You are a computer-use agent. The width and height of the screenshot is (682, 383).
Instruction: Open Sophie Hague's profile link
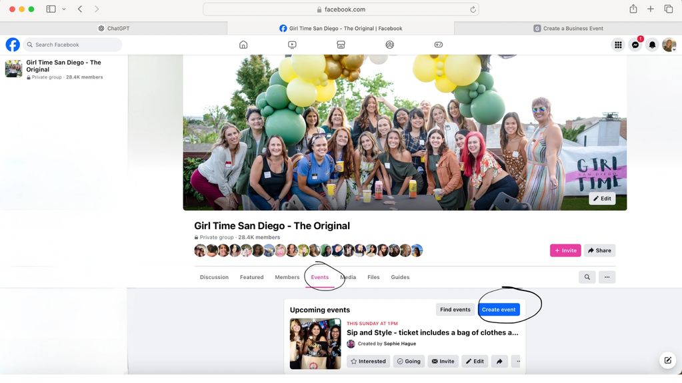tap(400, 344)
